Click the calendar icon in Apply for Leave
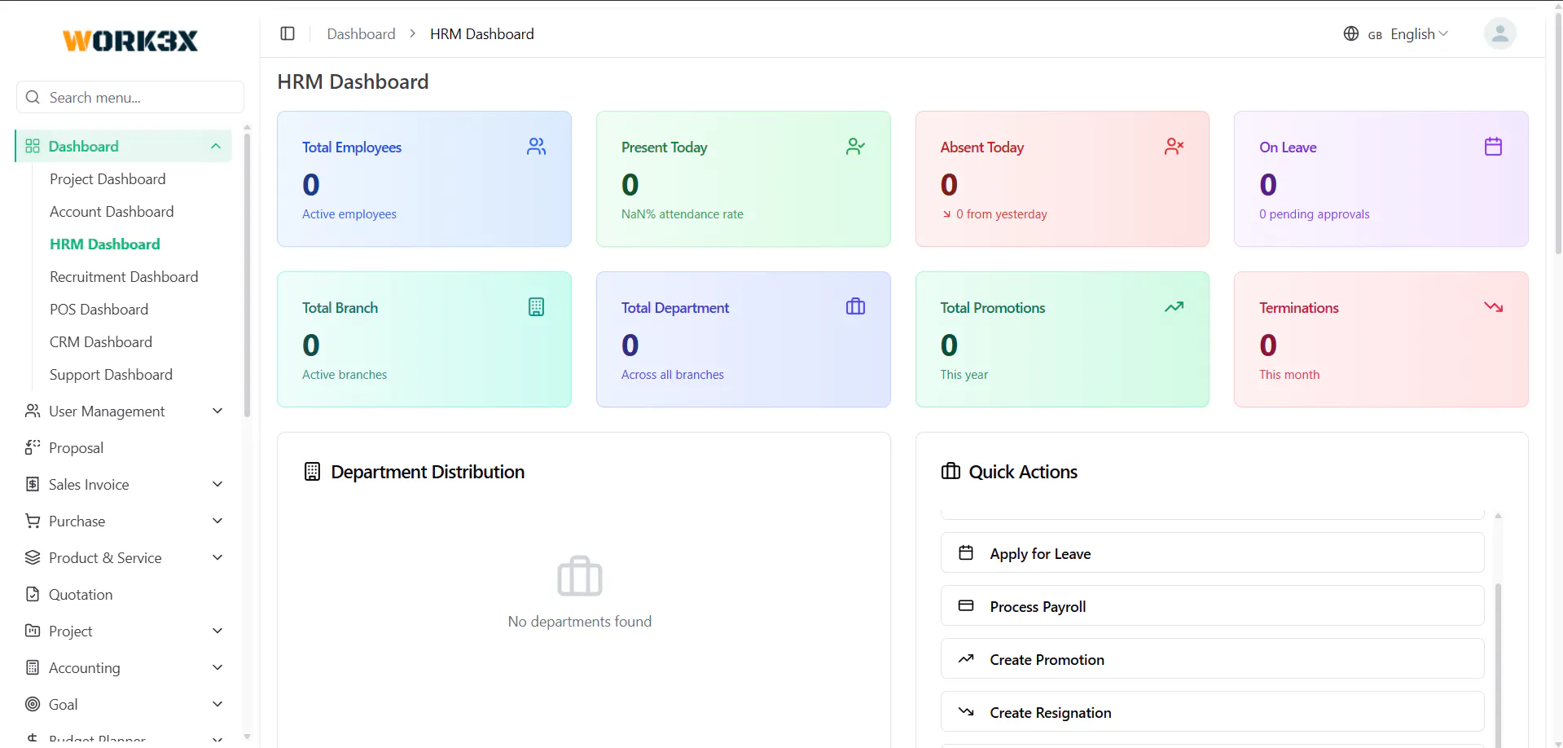Screen dimensions: 1563x748 [x=966, y=552]
